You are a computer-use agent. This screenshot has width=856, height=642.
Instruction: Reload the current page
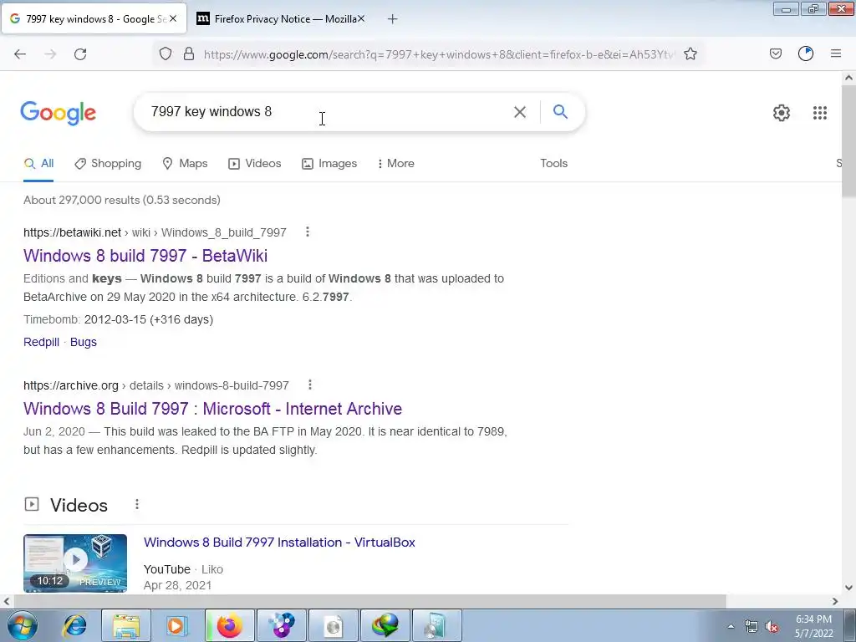pyautogui.click(x=80, y=54)
